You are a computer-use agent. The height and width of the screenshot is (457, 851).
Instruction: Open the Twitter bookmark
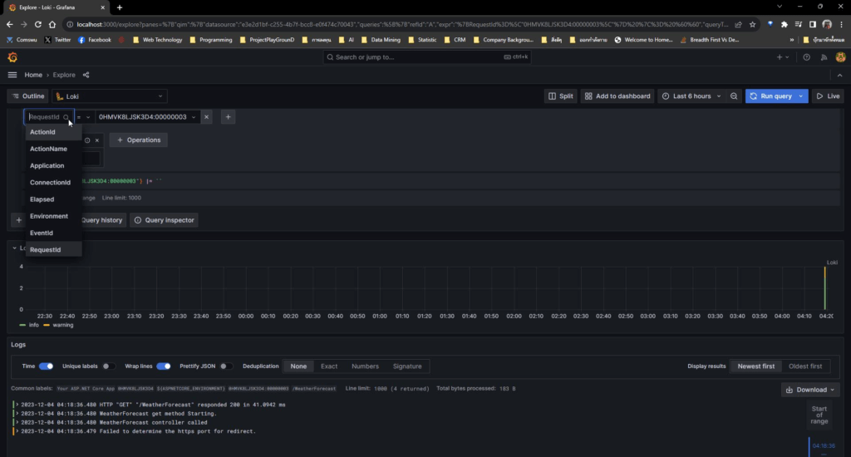click(x=57, y=40)
